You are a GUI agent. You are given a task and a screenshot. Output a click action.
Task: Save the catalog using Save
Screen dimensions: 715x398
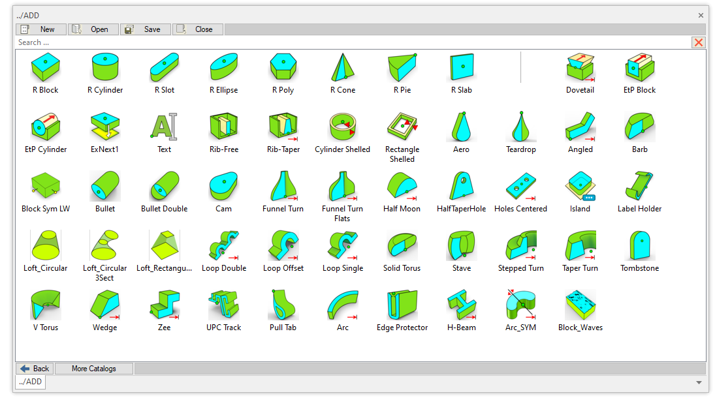point(146,29)
